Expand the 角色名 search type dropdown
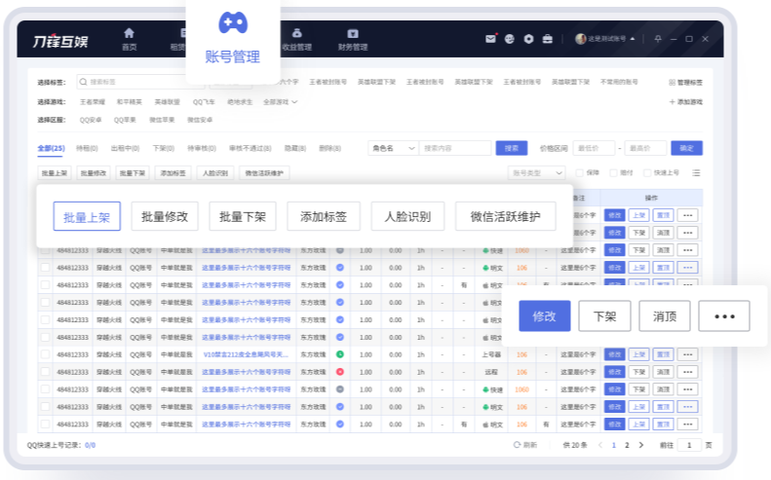Image resolution: width=771 pixels, height=480 pixels. tap(393, 148)
